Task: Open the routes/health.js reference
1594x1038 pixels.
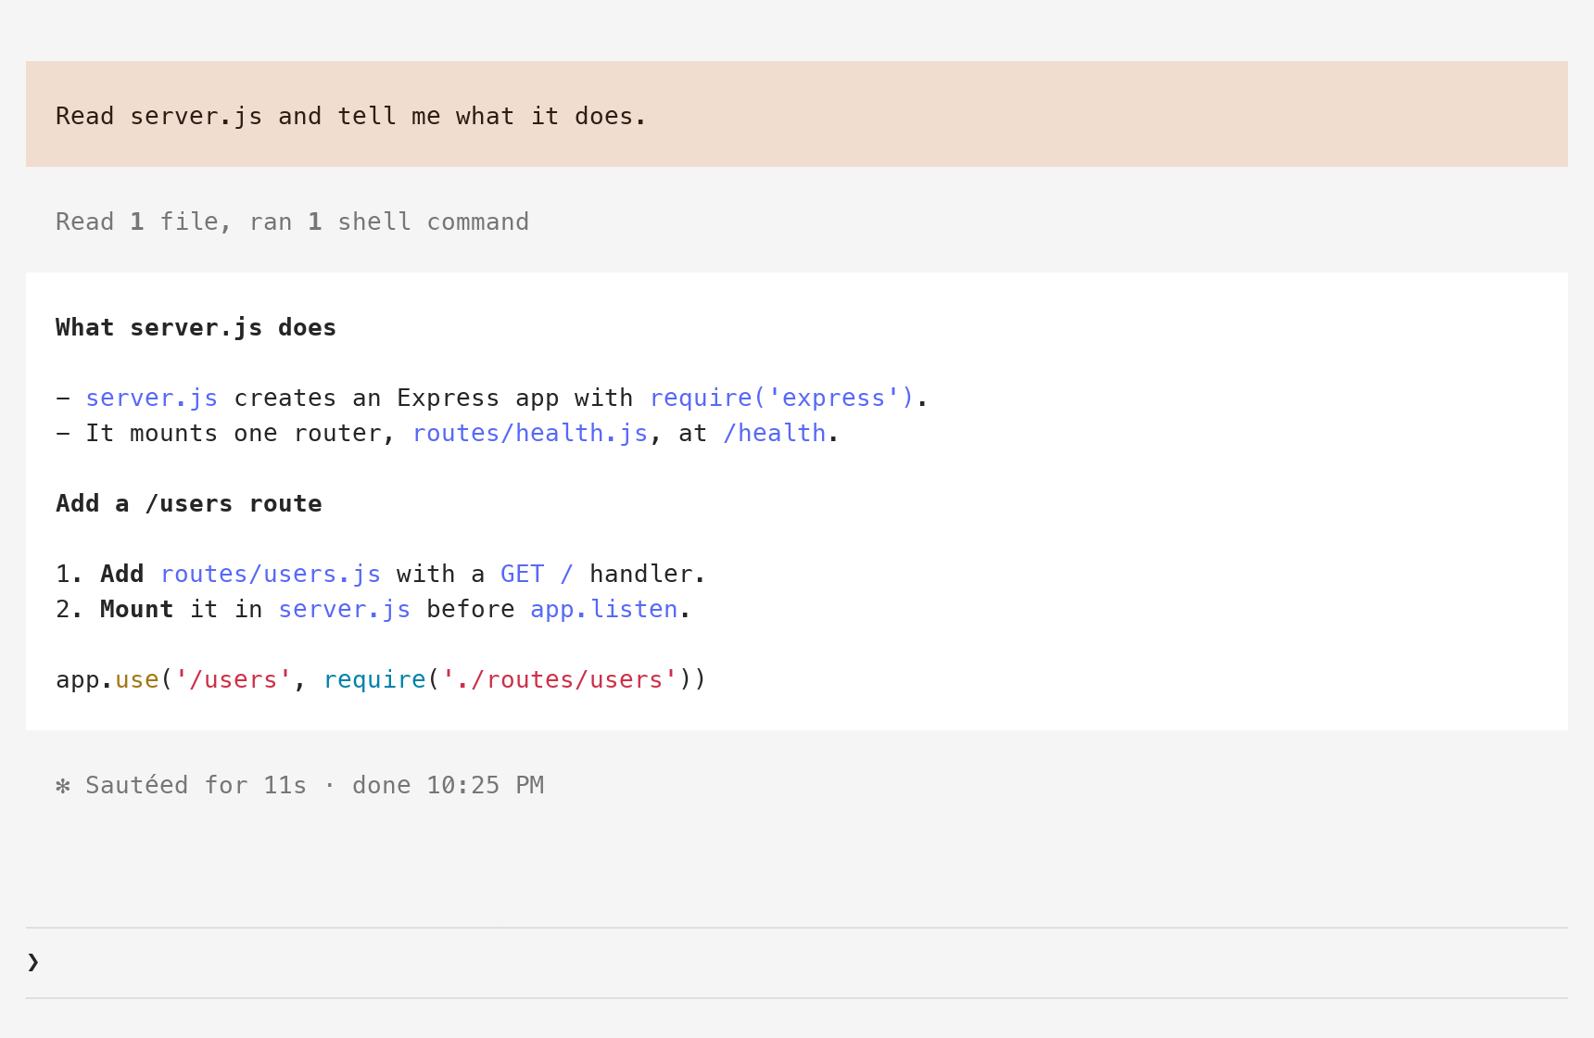Action: 530,434
